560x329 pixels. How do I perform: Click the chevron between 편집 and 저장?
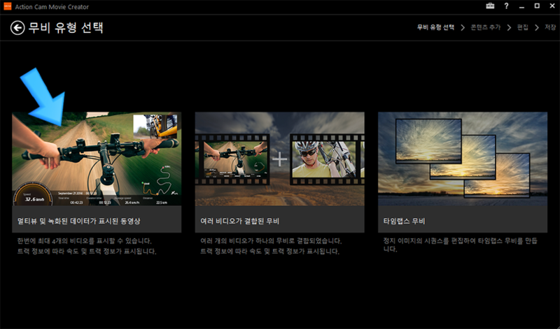click(x=536, y=27)
